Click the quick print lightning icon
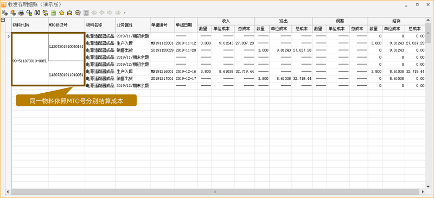434x198 pixels. coord(12,12)
